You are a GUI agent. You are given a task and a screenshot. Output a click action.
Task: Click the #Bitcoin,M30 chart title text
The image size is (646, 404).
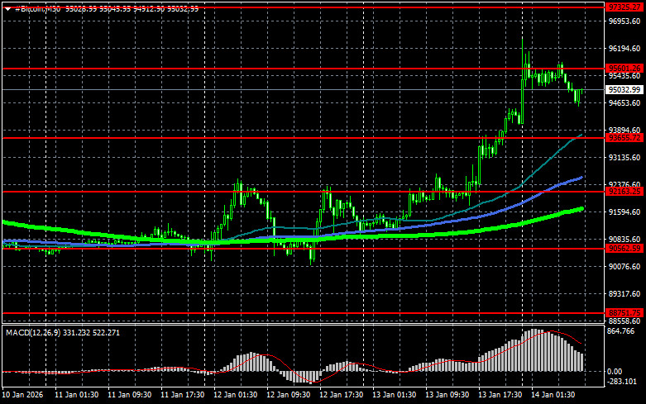(38, 8)
